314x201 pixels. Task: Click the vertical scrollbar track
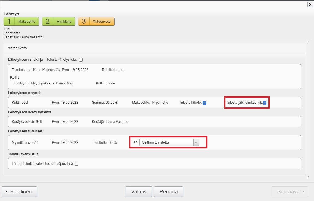click(308, 109)
